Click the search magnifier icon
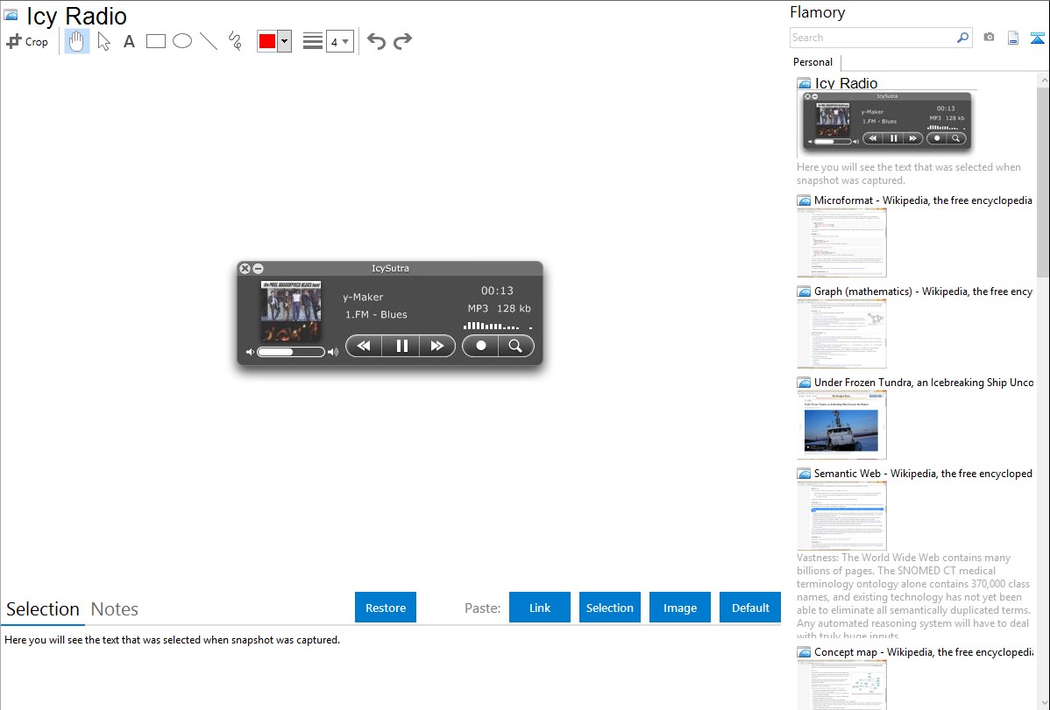 [963, 38]
